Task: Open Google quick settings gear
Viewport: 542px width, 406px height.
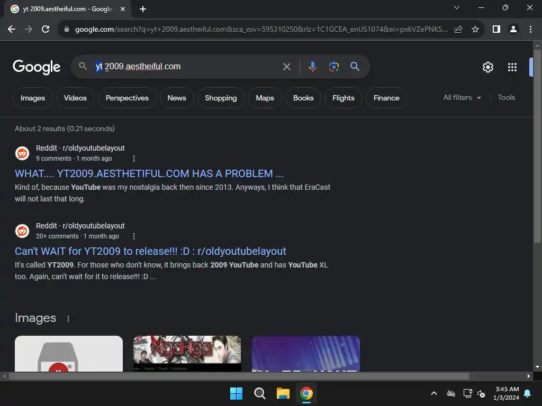Action: click(x=487, y=67)
